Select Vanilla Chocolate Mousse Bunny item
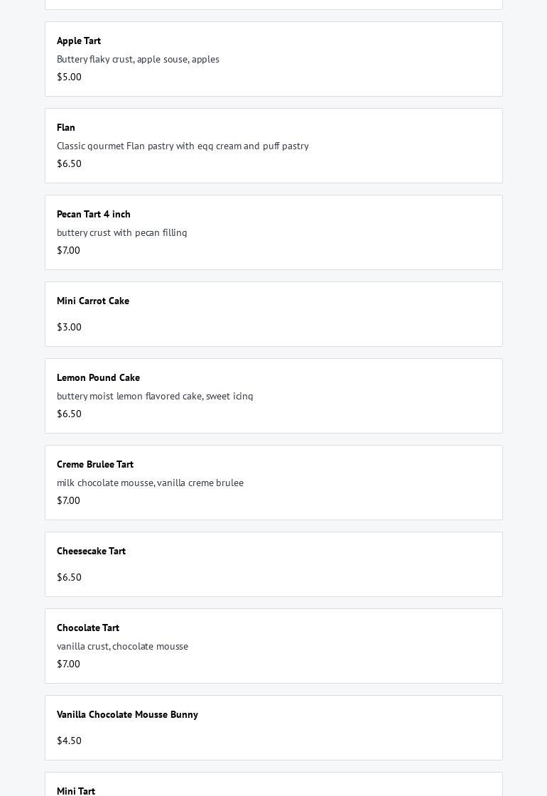The height and width of the screenshot is (796, 547). point(127,715)
